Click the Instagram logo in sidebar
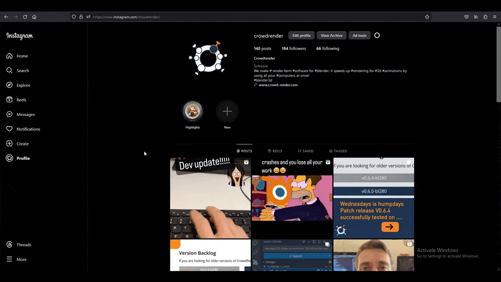Screen dimensions: 501x282 [x=20, y=36]
